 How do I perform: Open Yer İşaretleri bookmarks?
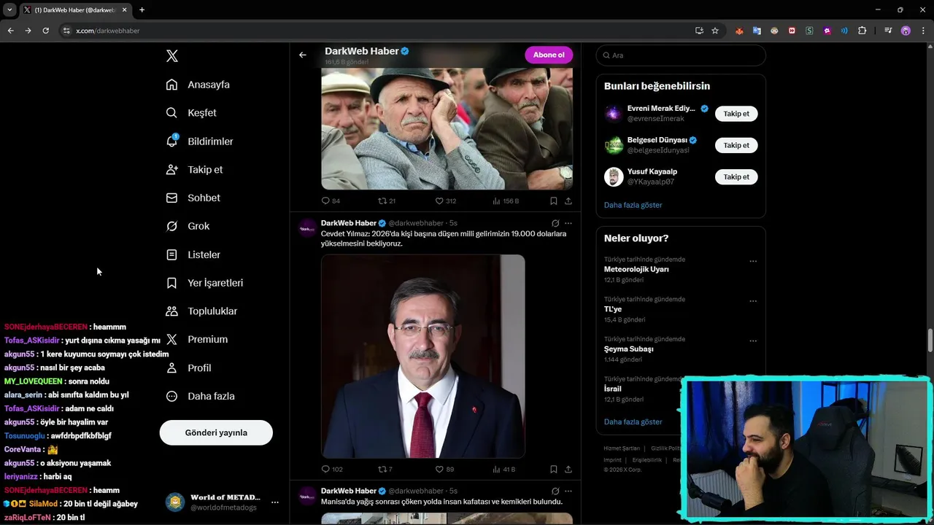pos(204,283)
